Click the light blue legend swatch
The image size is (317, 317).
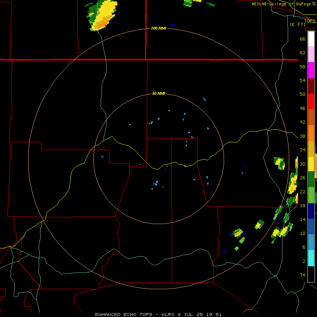pyautogui.click(x=311, y=242)
